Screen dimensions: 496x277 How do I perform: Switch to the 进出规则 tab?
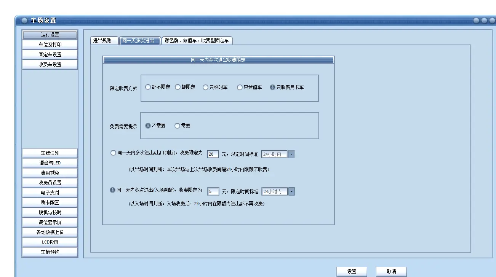pyautogui.click(x=102, y=40)
